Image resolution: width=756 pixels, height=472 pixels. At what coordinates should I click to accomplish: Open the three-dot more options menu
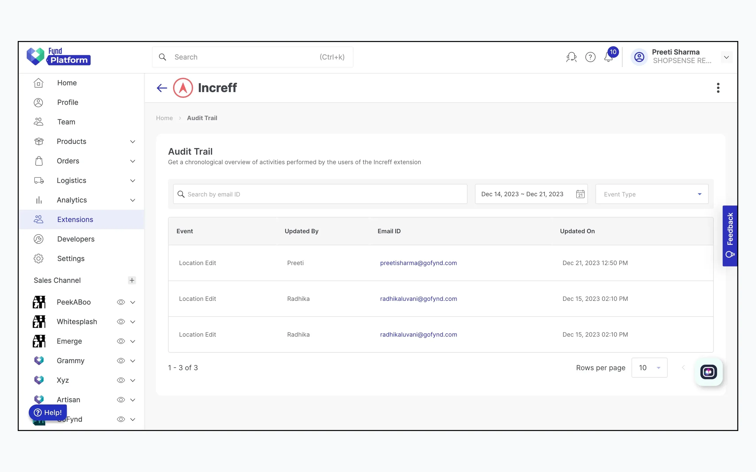pyautogui.click(x=718, y=88)
